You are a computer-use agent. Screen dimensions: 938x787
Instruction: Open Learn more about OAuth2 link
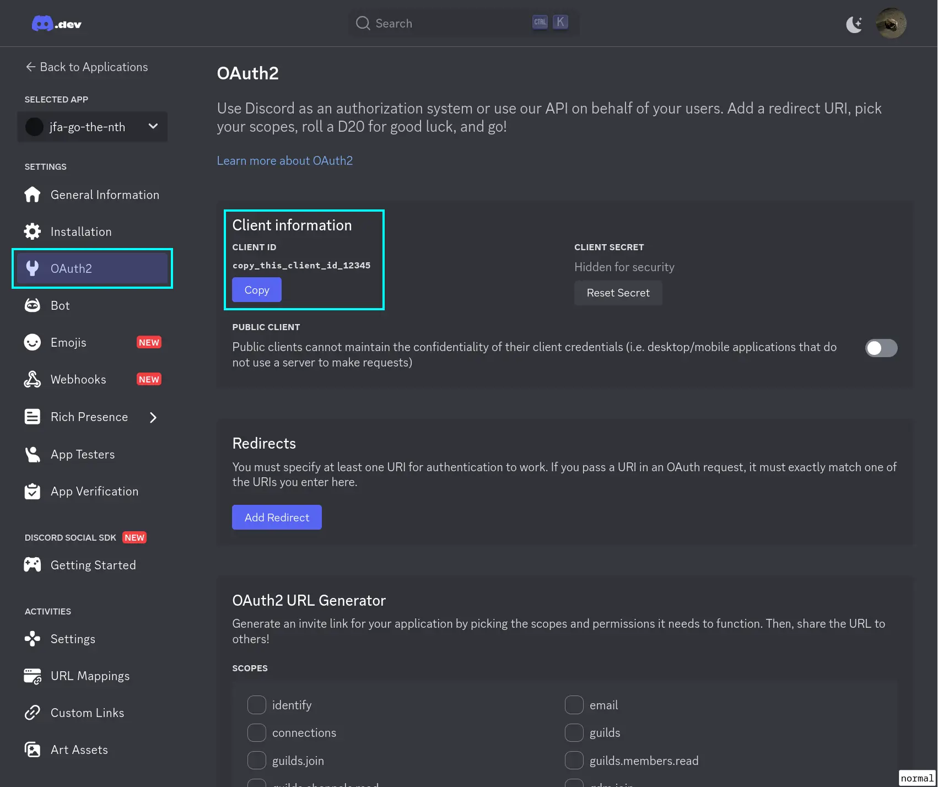tap(284, 160)
